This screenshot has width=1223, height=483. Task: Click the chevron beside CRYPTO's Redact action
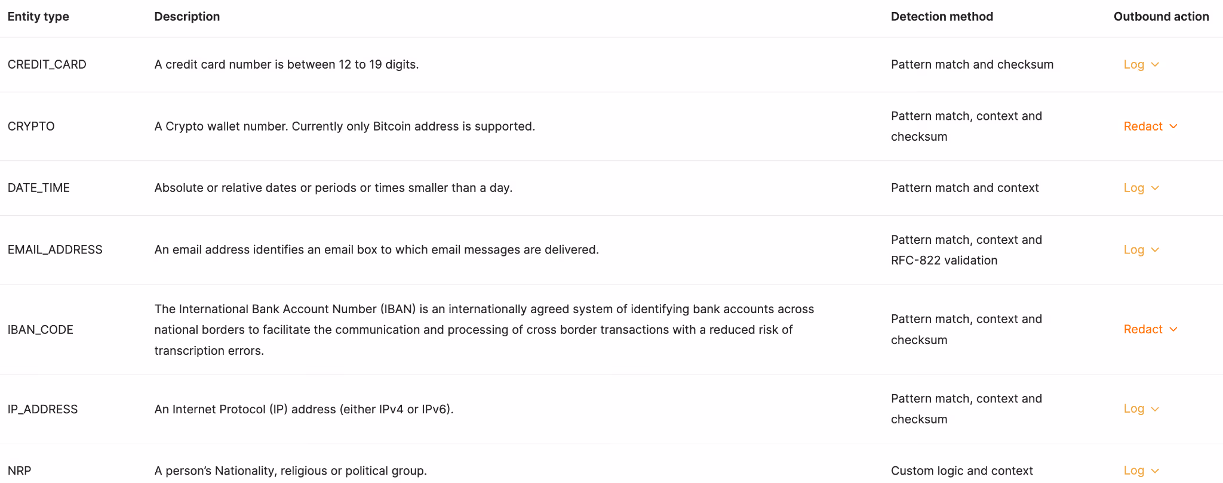click(1174, 126)
